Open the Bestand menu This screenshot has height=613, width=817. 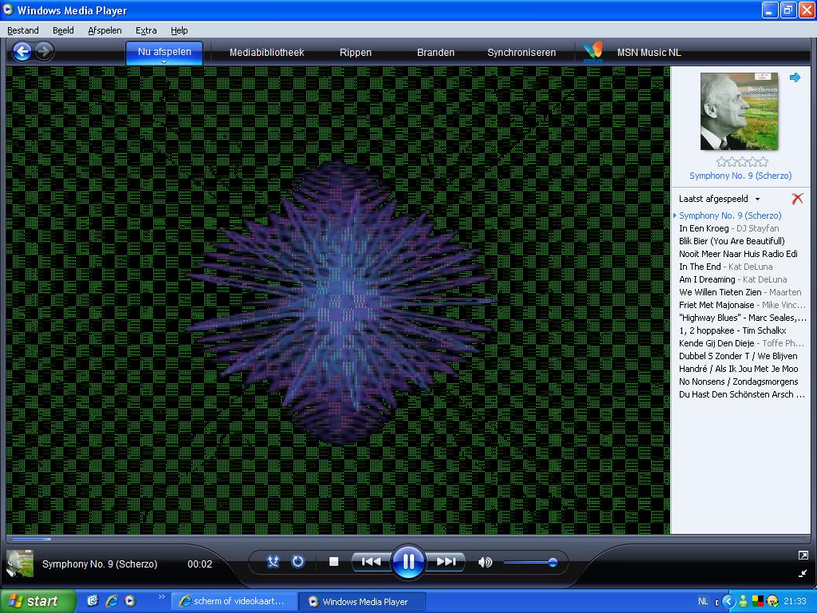(23, 30)
